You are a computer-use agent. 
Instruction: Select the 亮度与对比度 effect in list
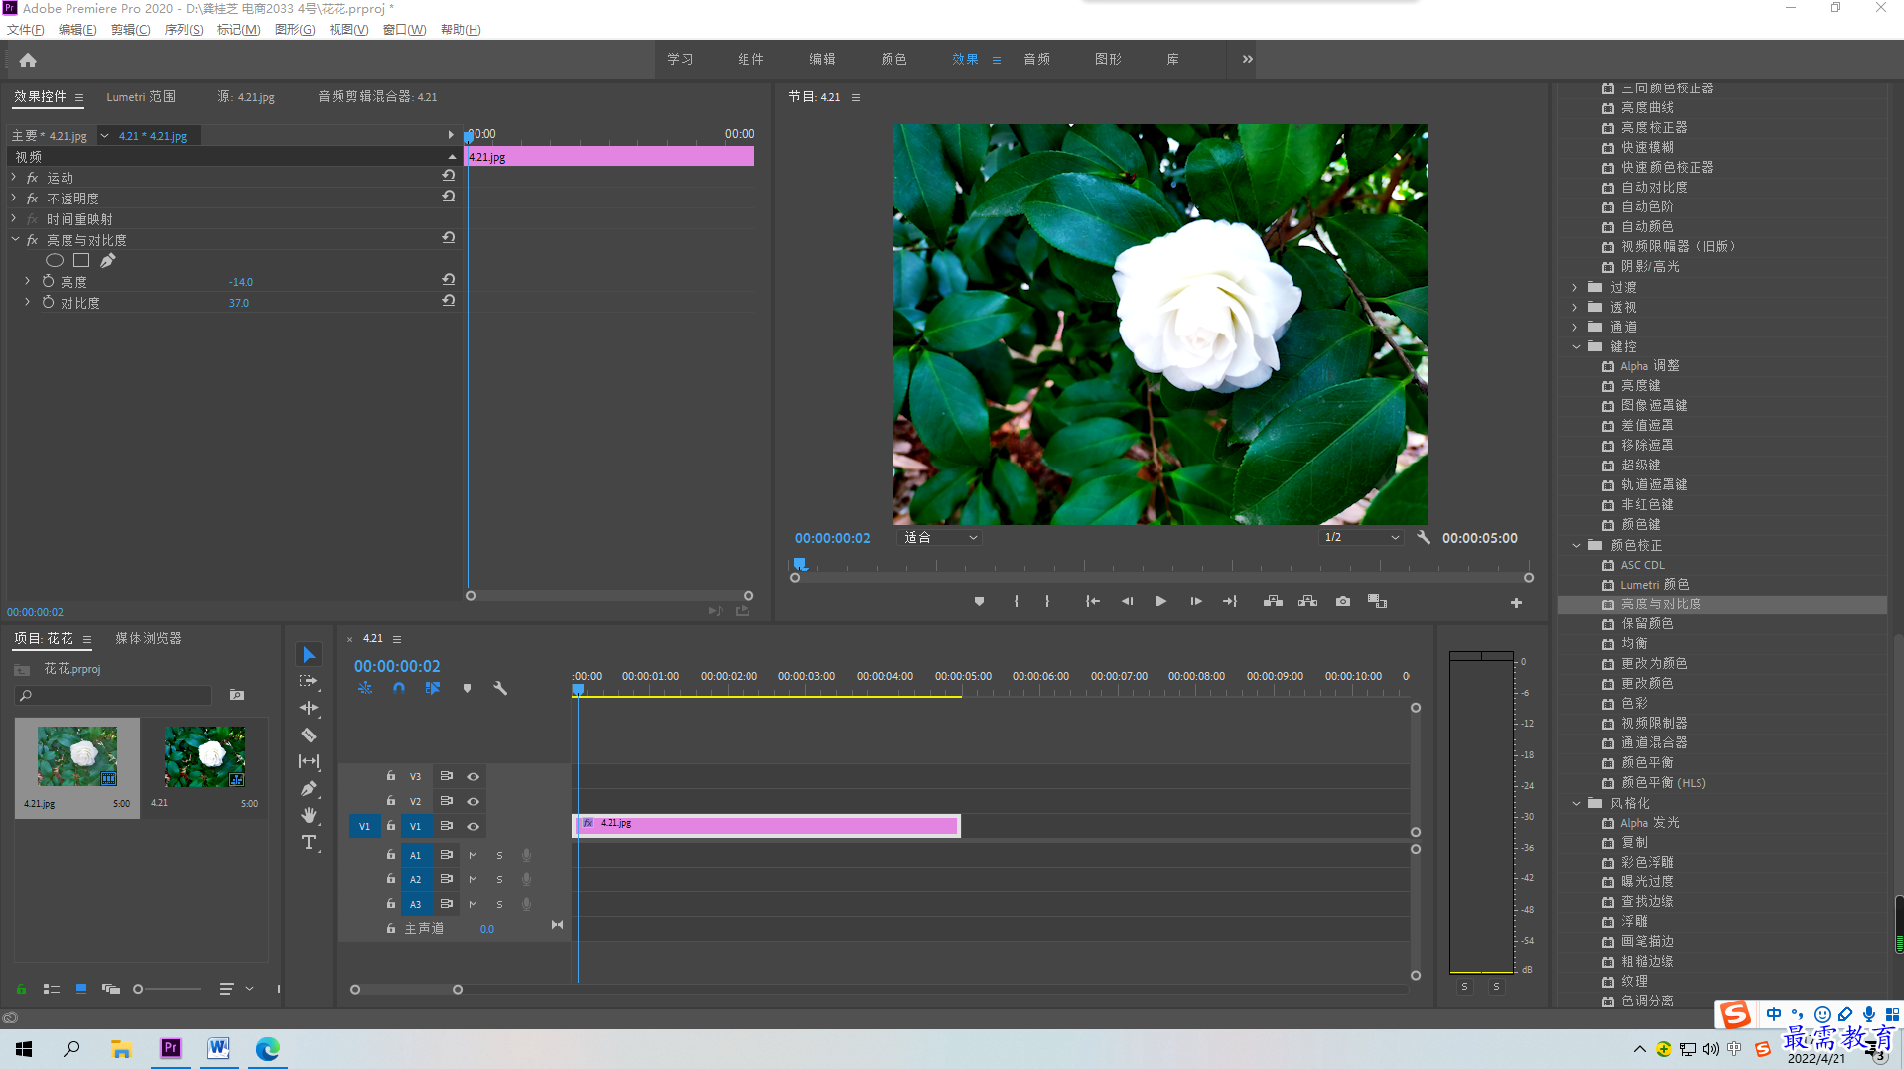(x=1721, y=603)
